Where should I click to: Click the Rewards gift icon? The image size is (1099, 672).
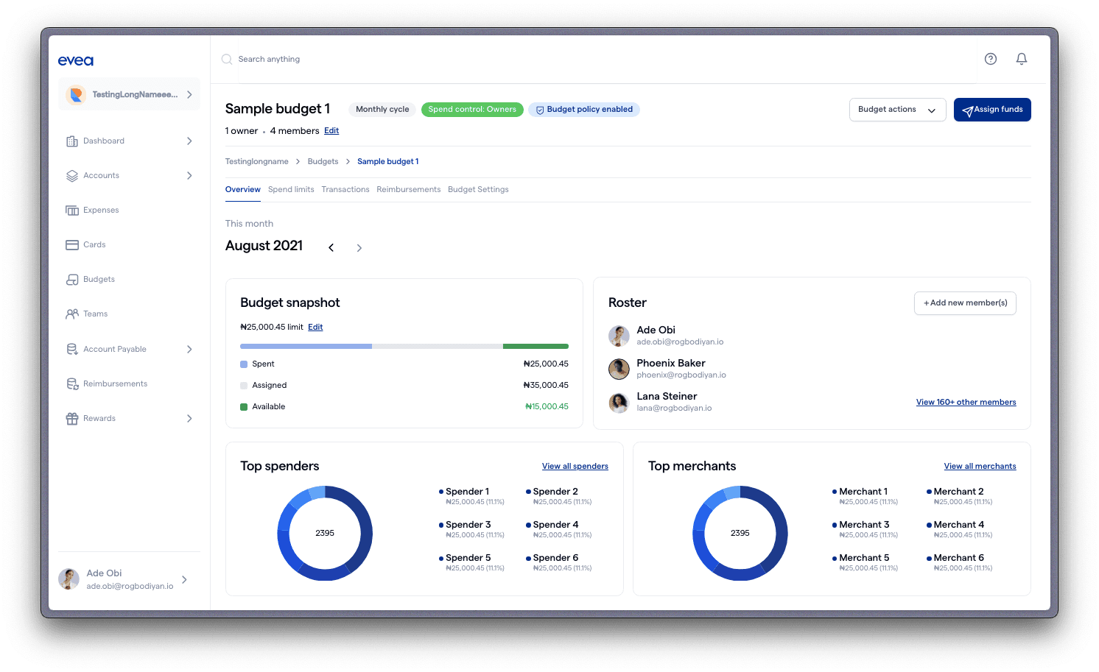click(72, 419)
